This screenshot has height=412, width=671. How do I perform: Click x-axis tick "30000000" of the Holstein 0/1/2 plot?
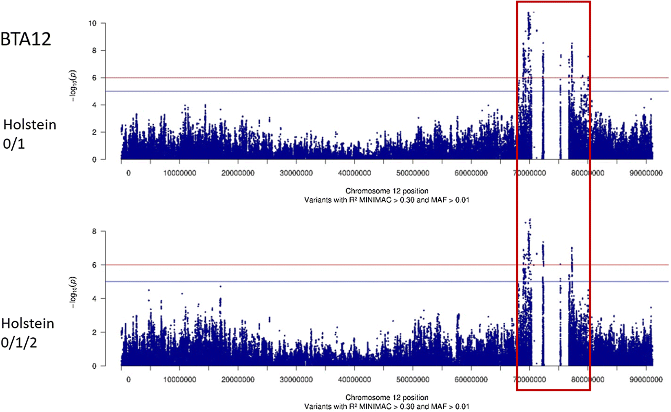coord(296,379)
